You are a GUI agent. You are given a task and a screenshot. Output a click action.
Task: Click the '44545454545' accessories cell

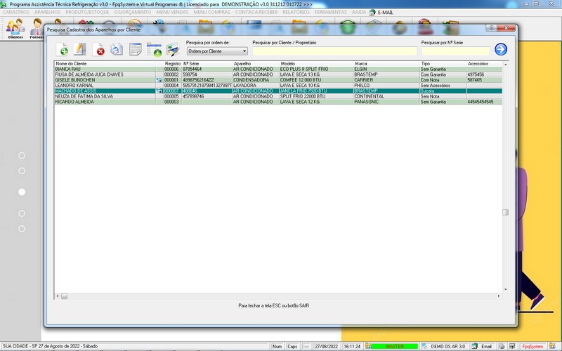pos(484,102)
